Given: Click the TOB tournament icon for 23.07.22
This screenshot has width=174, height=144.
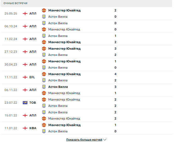Looking at the screenshot, I should click(25, 103).
